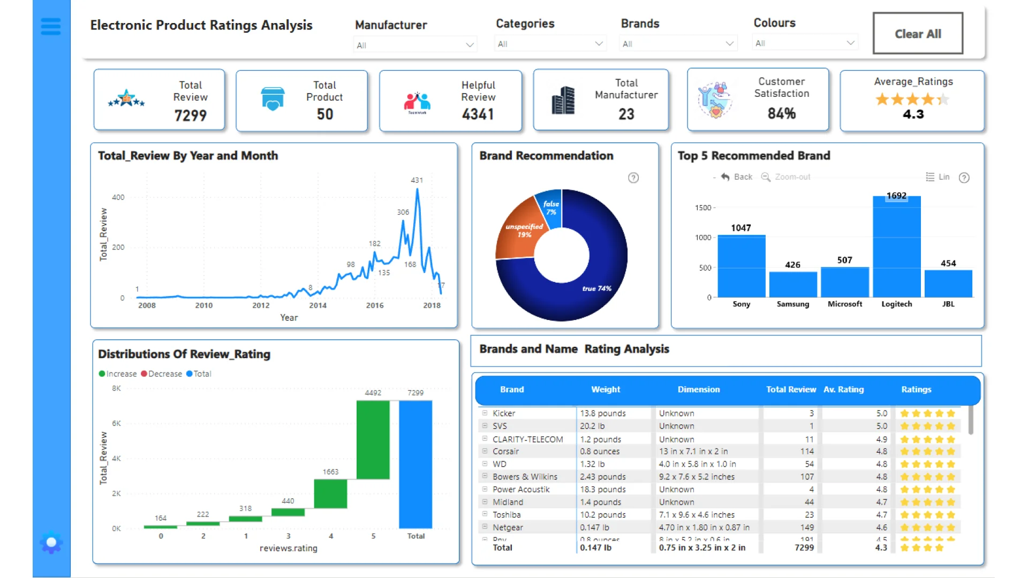Click the Customer Satisfaction icon

tap(715, 100)
